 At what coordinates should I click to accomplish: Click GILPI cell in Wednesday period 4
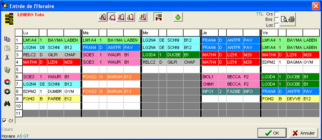175,62
